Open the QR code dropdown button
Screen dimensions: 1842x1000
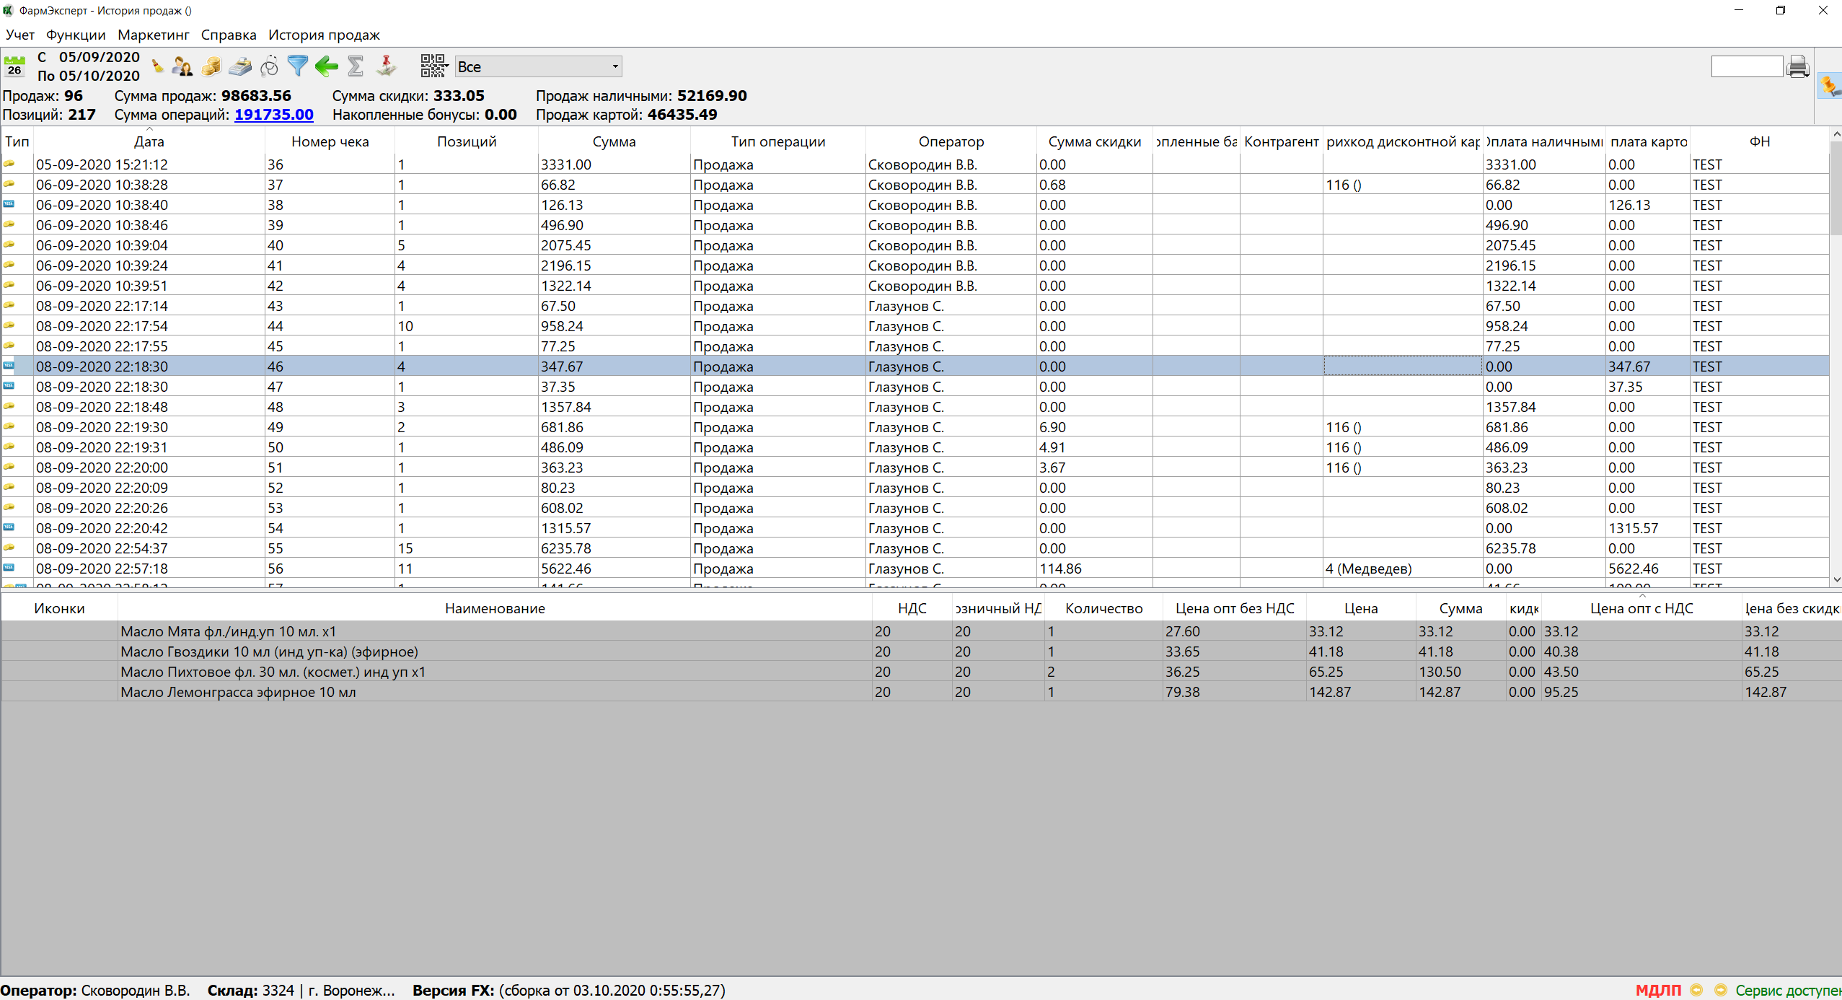(x=434, y=66)
